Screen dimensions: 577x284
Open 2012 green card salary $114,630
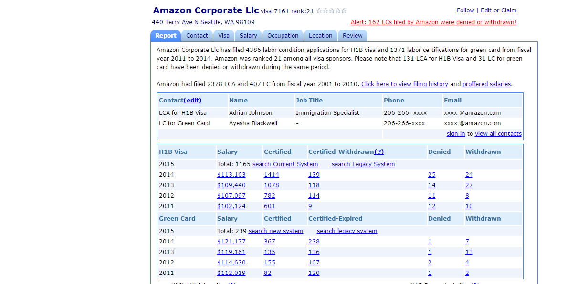(231, 263)
